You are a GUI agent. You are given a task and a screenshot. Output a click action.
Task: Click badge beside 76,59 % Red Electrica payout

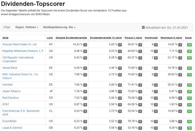click(x=140, y=98)
